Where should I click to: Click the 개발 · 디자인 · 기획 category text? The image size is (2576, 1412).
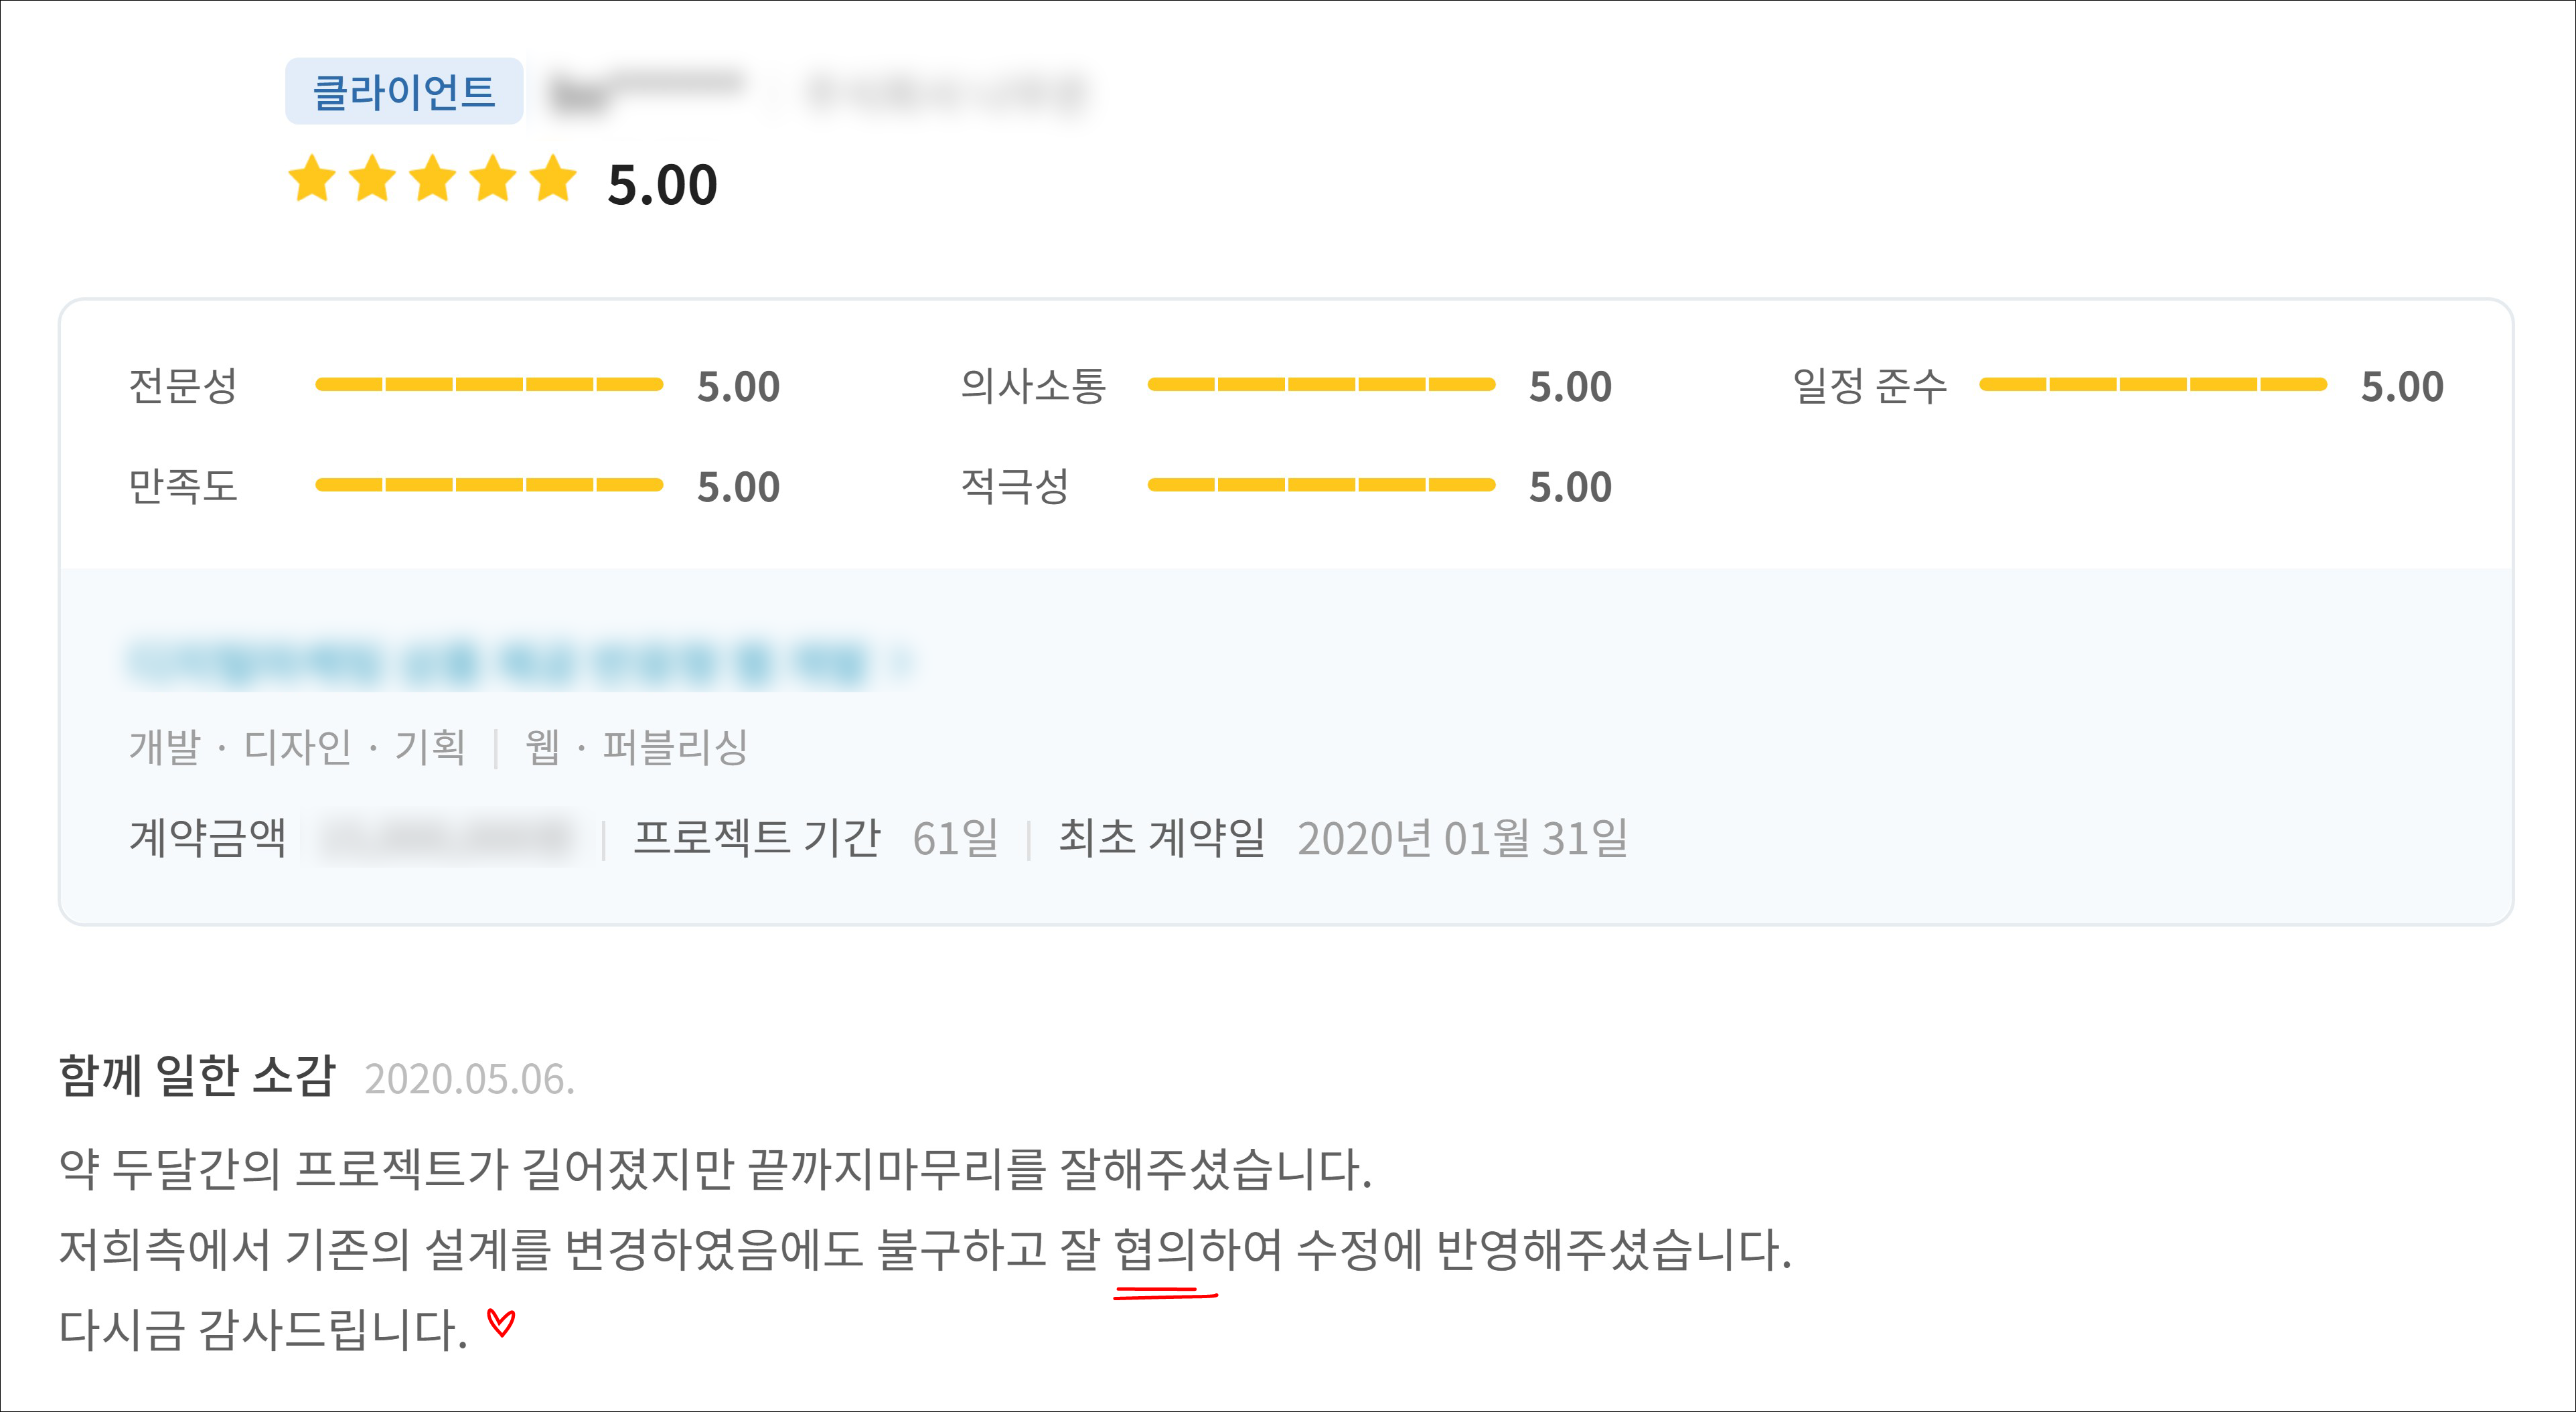(297, 747)
